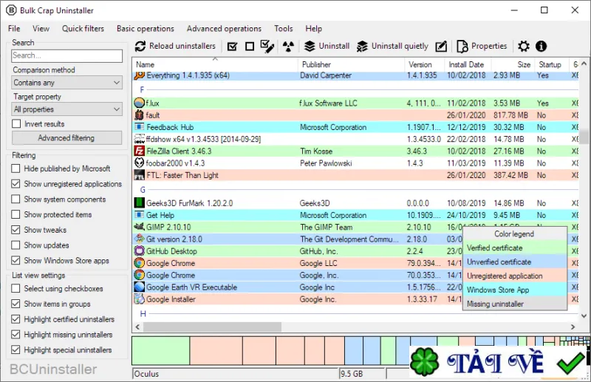Image resolution: width=591 pixels, height=382 pixels.
Task: Click the modify pencil toolbar icon
Action: pos(441,47)
